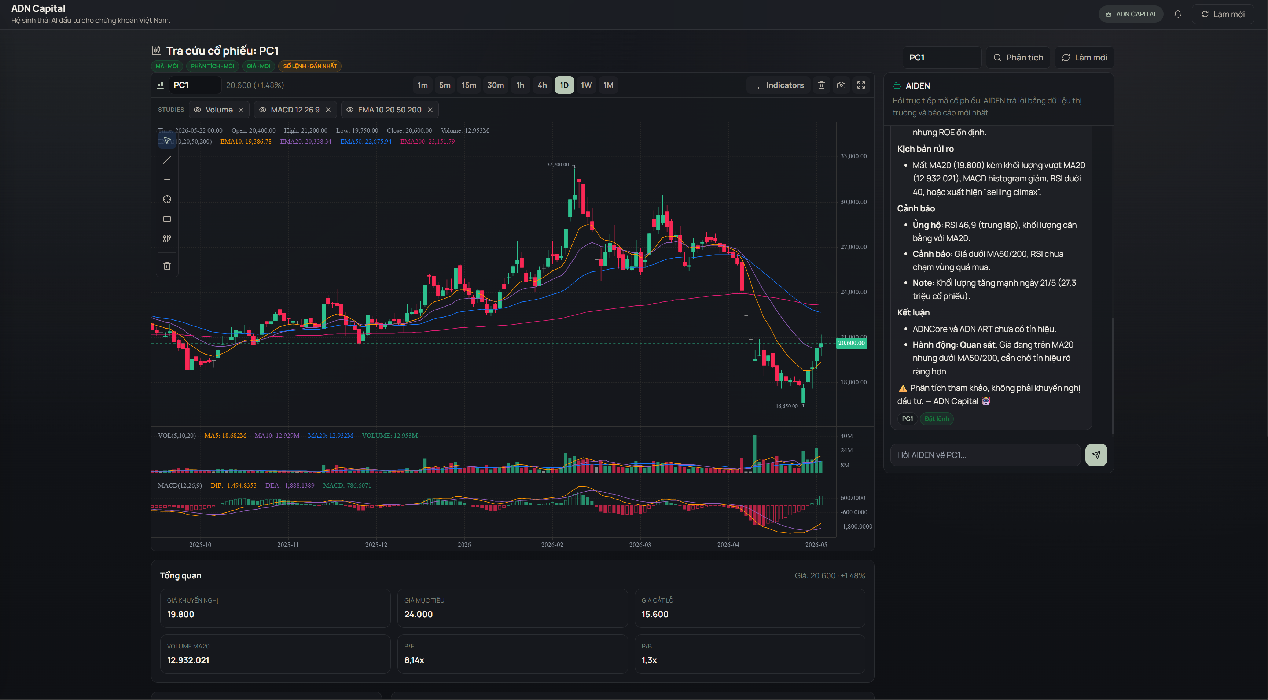The height and width of the screenshot is (700, 1268).
Task: Switch to 1M monthly timeframe
Action: click(608, 85)
